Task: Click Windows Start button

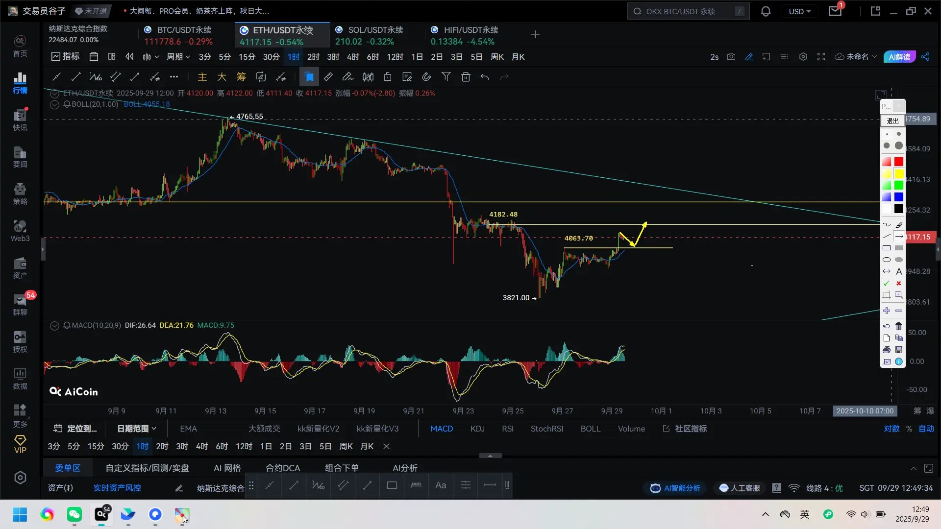Action: [x=20, y=514]
